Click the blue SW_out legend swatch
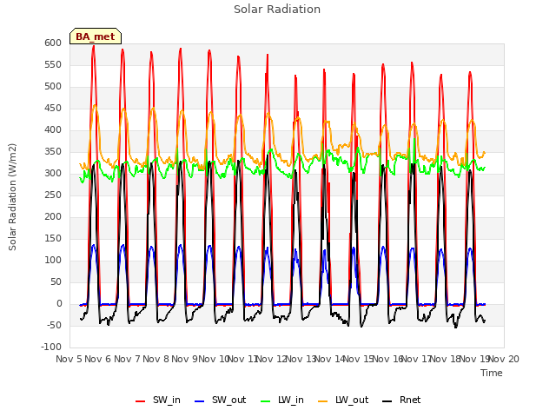The width and height of the screenshot is (556, 417). tap(200, 401)
